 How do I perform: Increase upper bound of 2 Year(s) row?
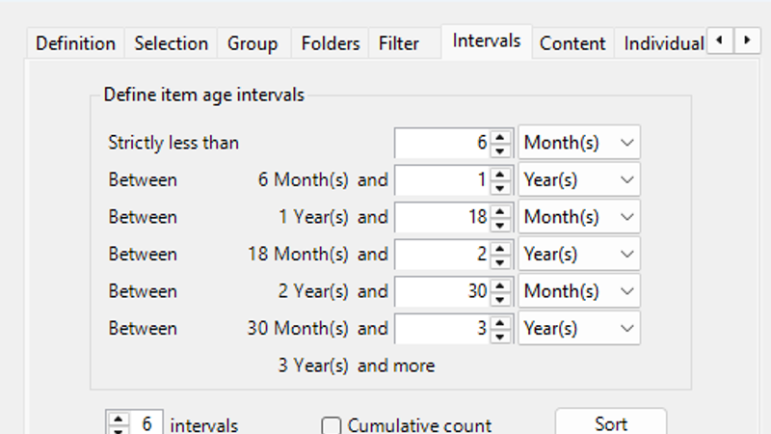coord(500,285)
